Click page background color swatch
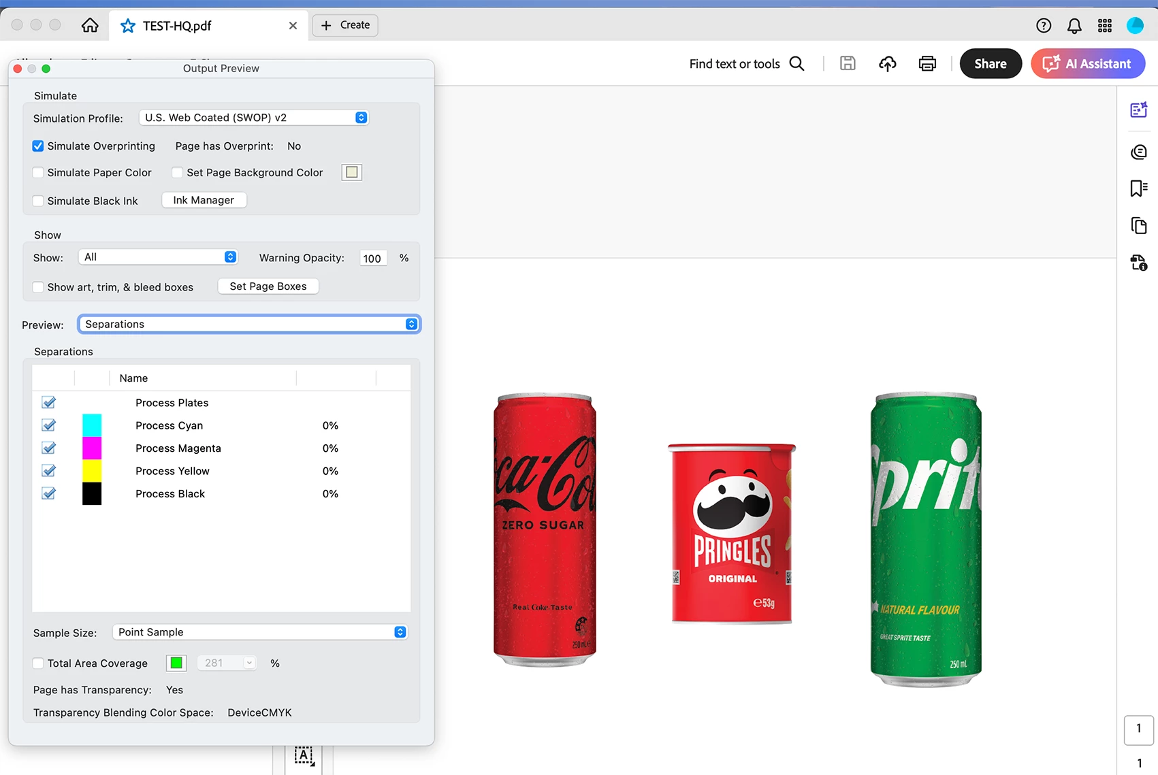The height and width of the screenshot is (775, 1158). pos(352,172)
